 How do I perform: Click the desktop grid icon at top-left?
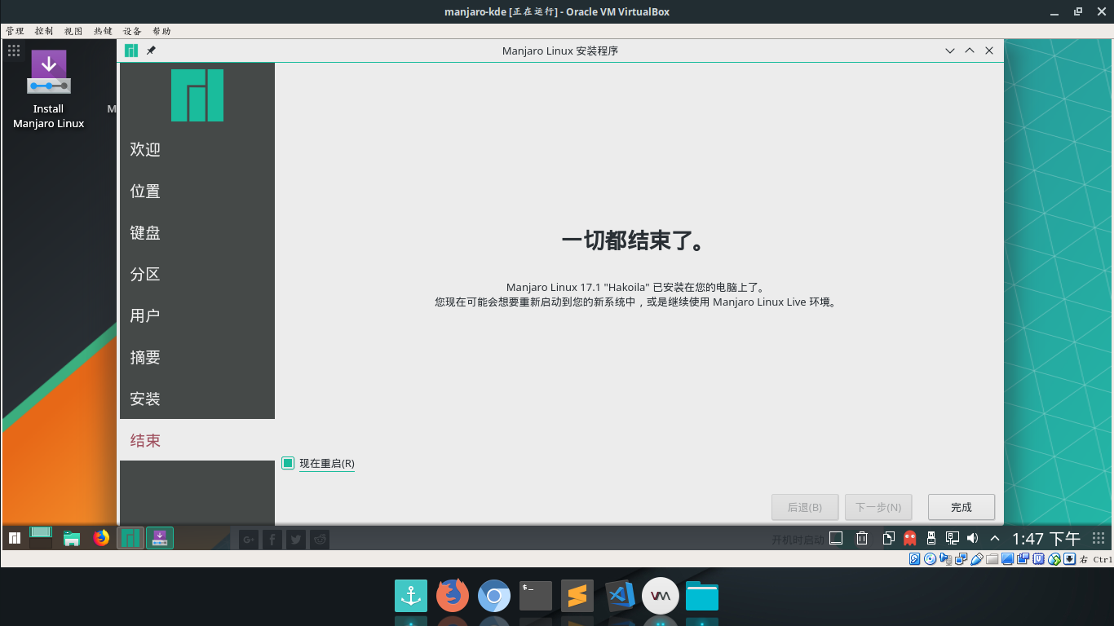tap(14, 51)
